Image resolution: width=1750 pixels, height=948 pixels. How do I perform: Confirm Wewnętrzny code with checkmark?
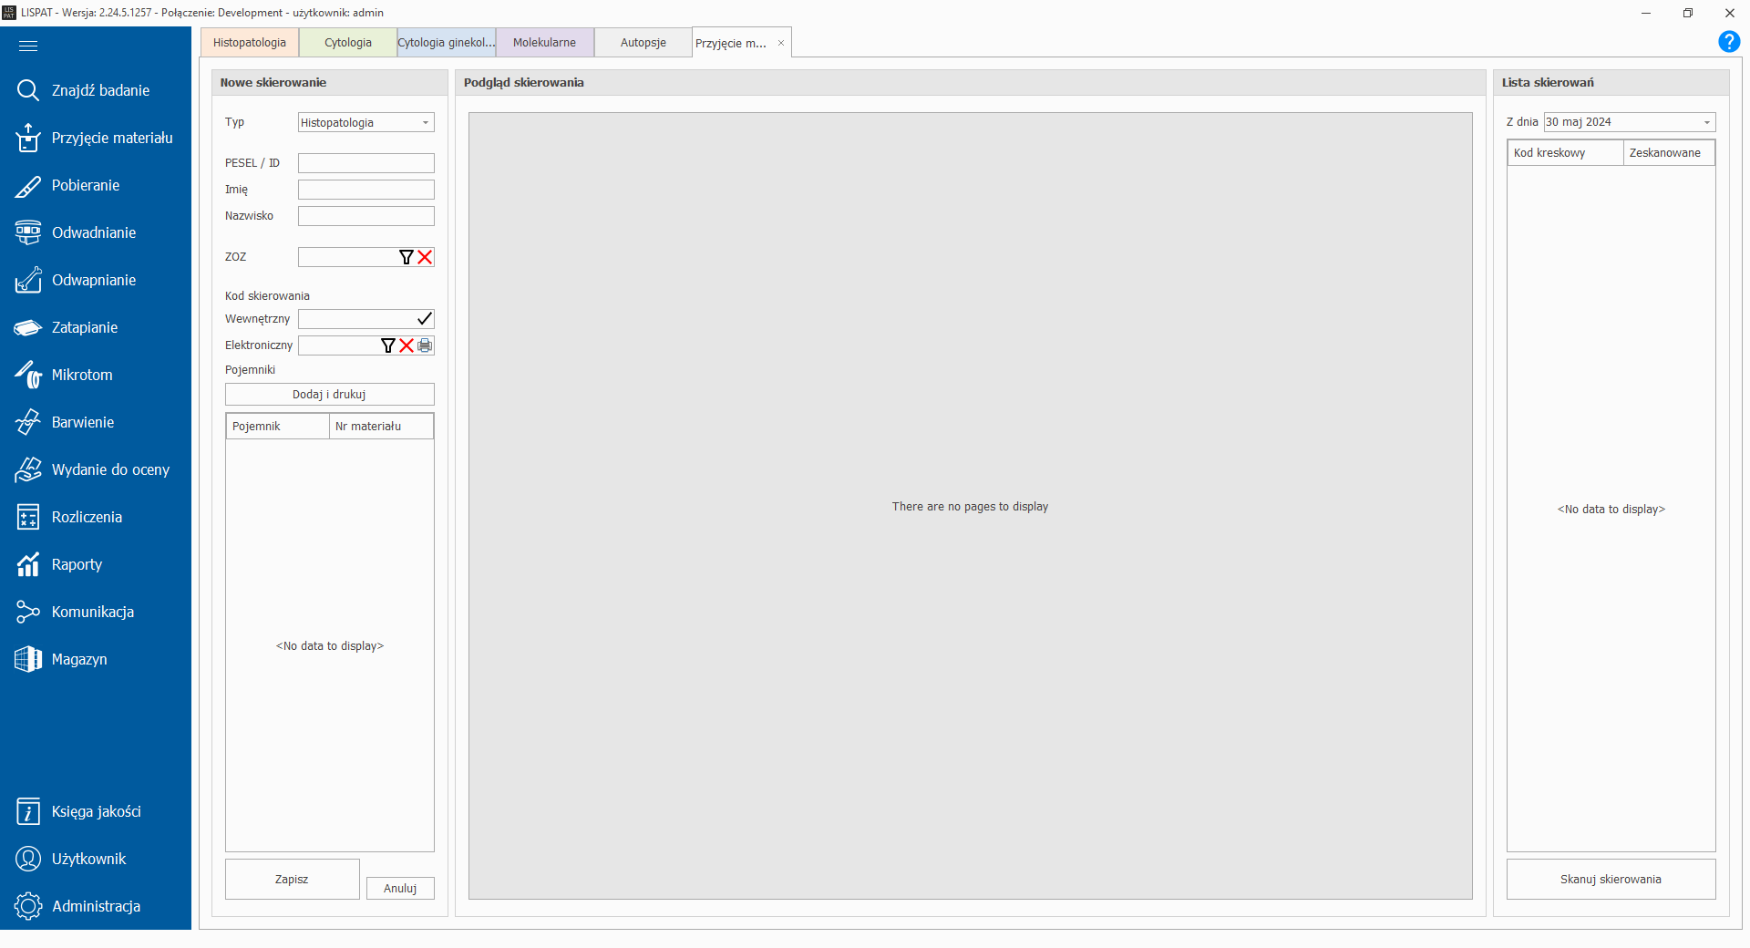pyautogui.click(x=424, y=319)
